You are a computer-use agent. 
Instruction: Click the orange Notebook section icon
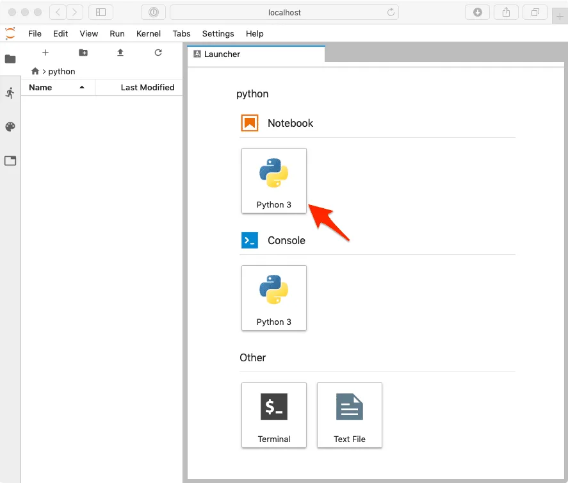coord(250,123)
